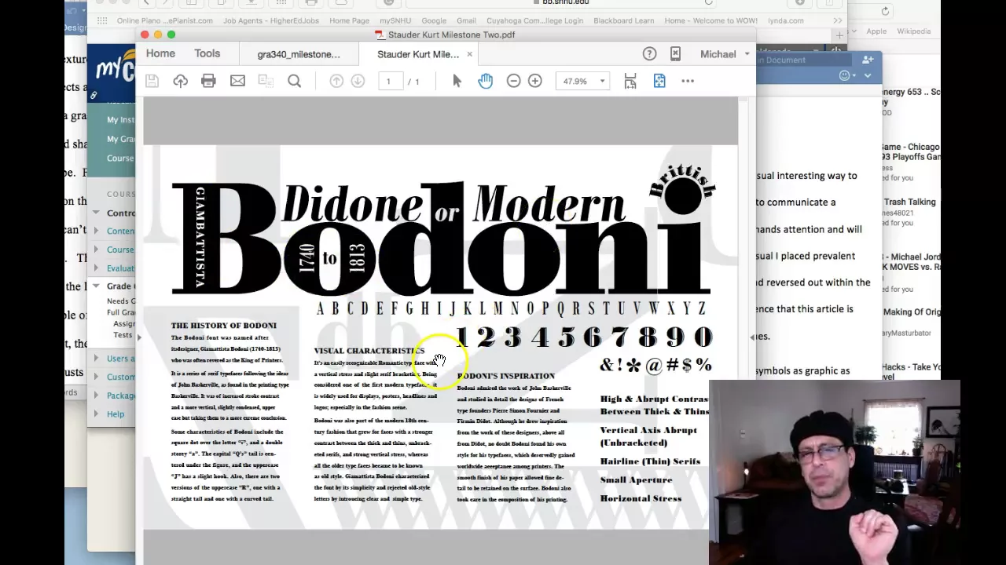The image size is (1006, 565).
Task: Expand the Users and Groups sidebar item
Action: [x=96, y=359]
